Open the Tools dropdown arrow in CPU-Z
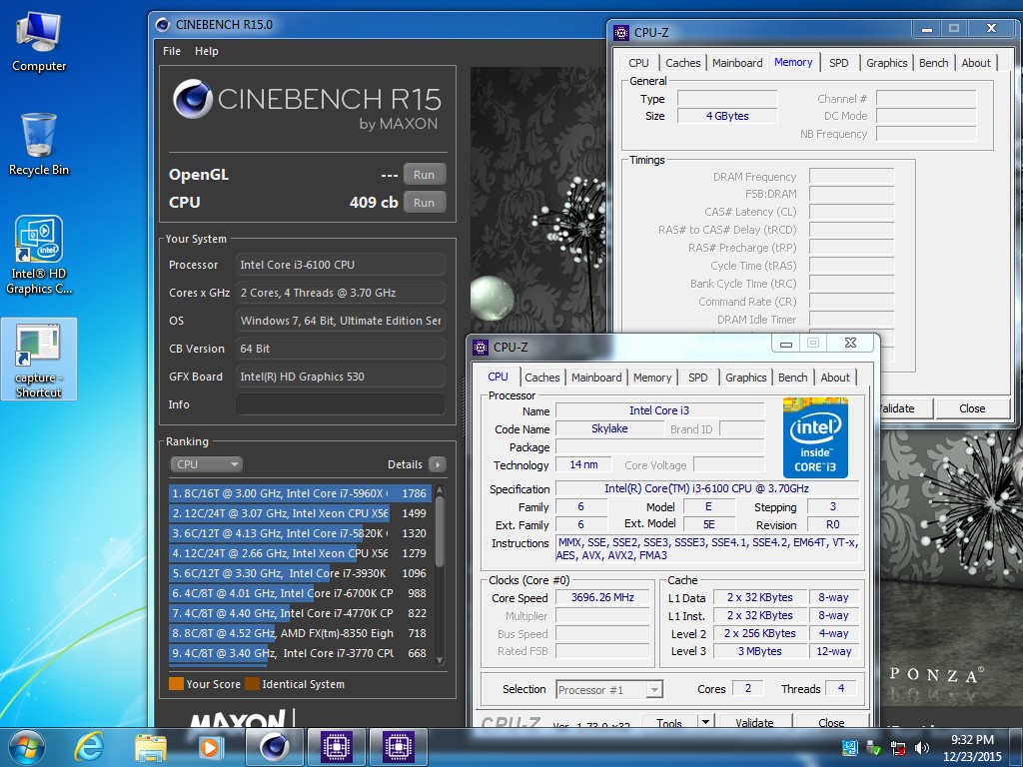The height and width of the screenshot is (767, 1023). 704,721
